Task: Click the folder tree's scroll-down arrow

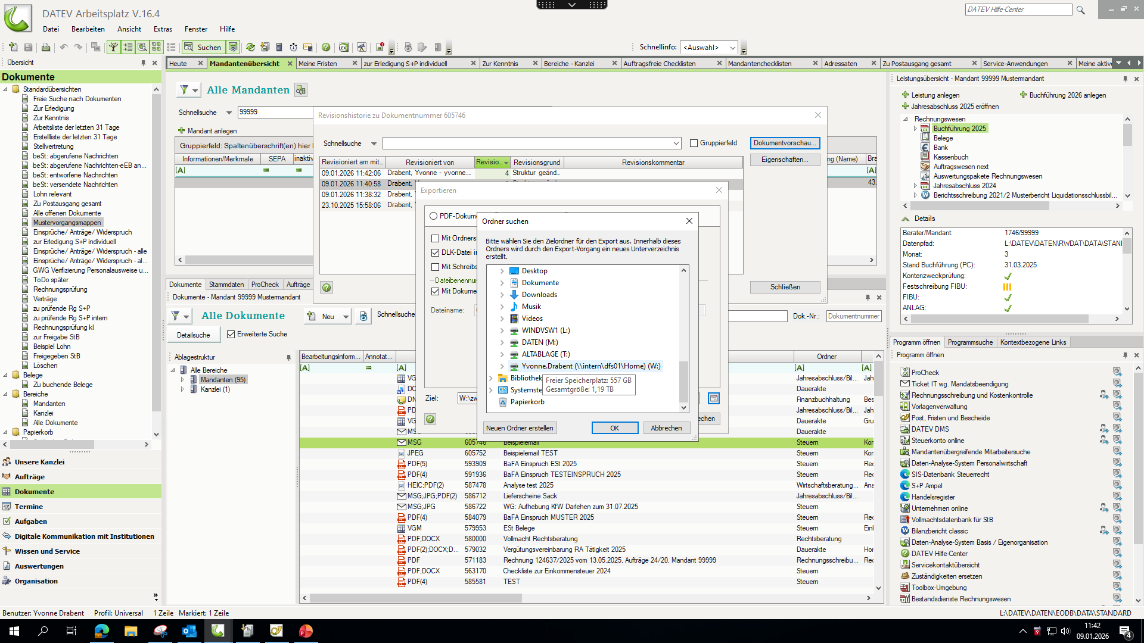Action: pos(683,408)
